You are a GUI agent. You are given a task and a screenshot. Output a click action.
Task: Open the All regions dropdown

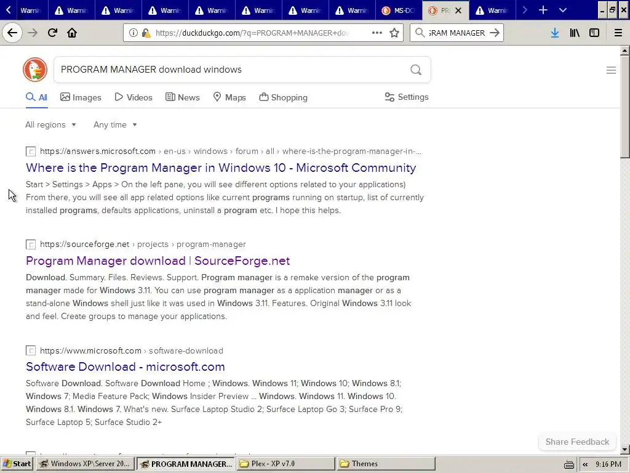[x=50, y=124]
